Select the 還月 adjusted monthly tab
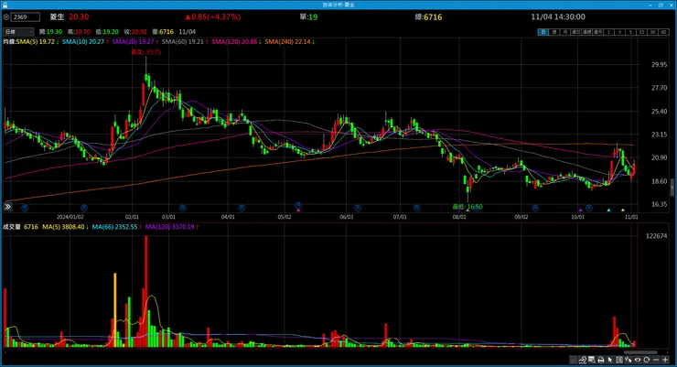Image resolution: width=677 pixels, height=367 pixels. coord(597,32)
